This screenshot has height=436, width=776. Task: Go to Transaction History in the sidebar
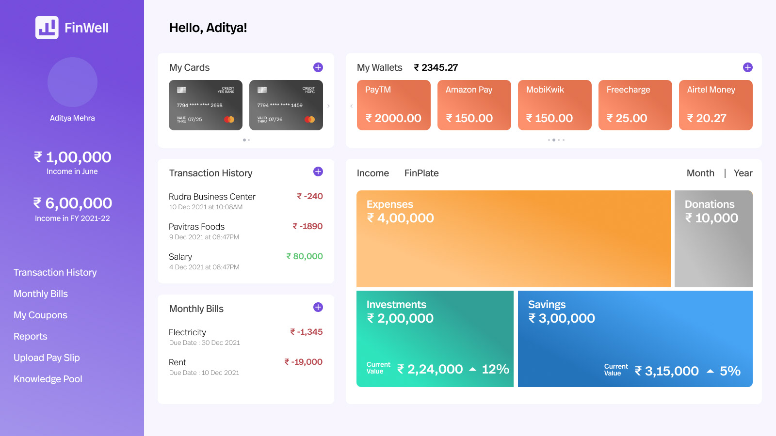click(x=55, y=273)
